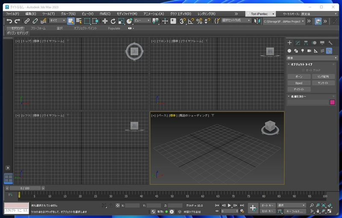342x218 pixels.
Task: Click the サンライト button
Action: coord(323,83)
